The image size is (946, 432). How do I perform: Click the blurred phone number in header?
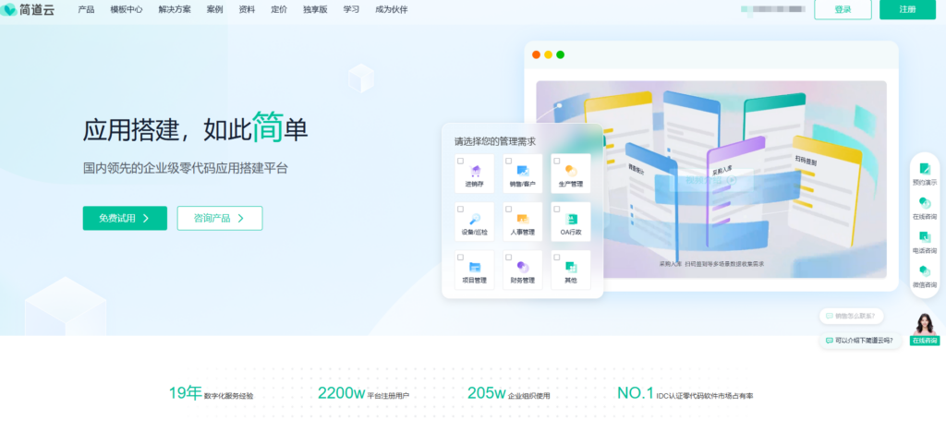773,9
